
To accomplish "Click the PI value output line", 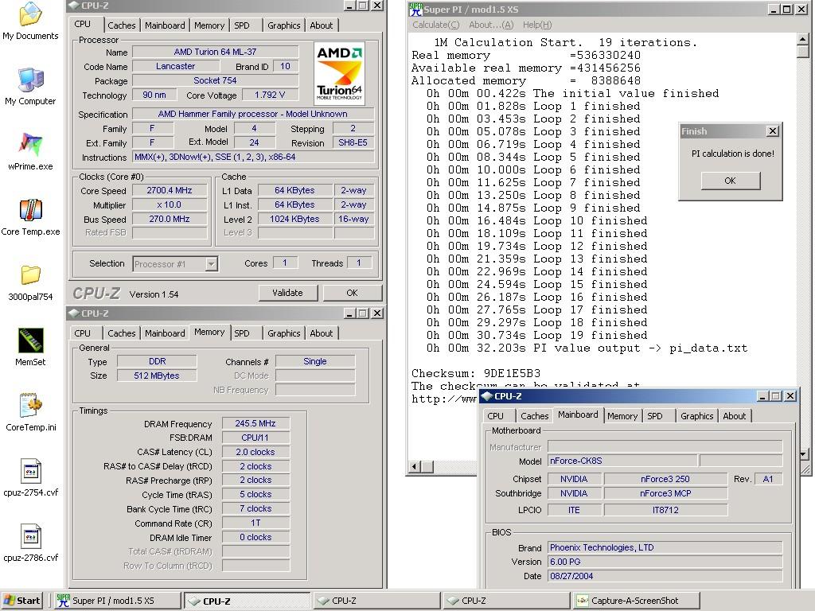I will (x=587, y=348).
